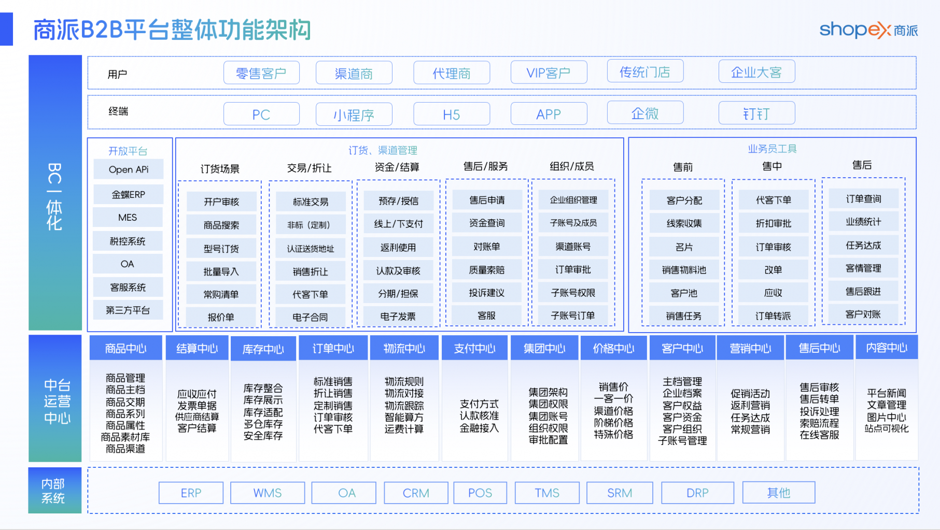Screen dimensions: 940x530
Task: Click the 客户分配 cell
Action: (x=684, y=200)
